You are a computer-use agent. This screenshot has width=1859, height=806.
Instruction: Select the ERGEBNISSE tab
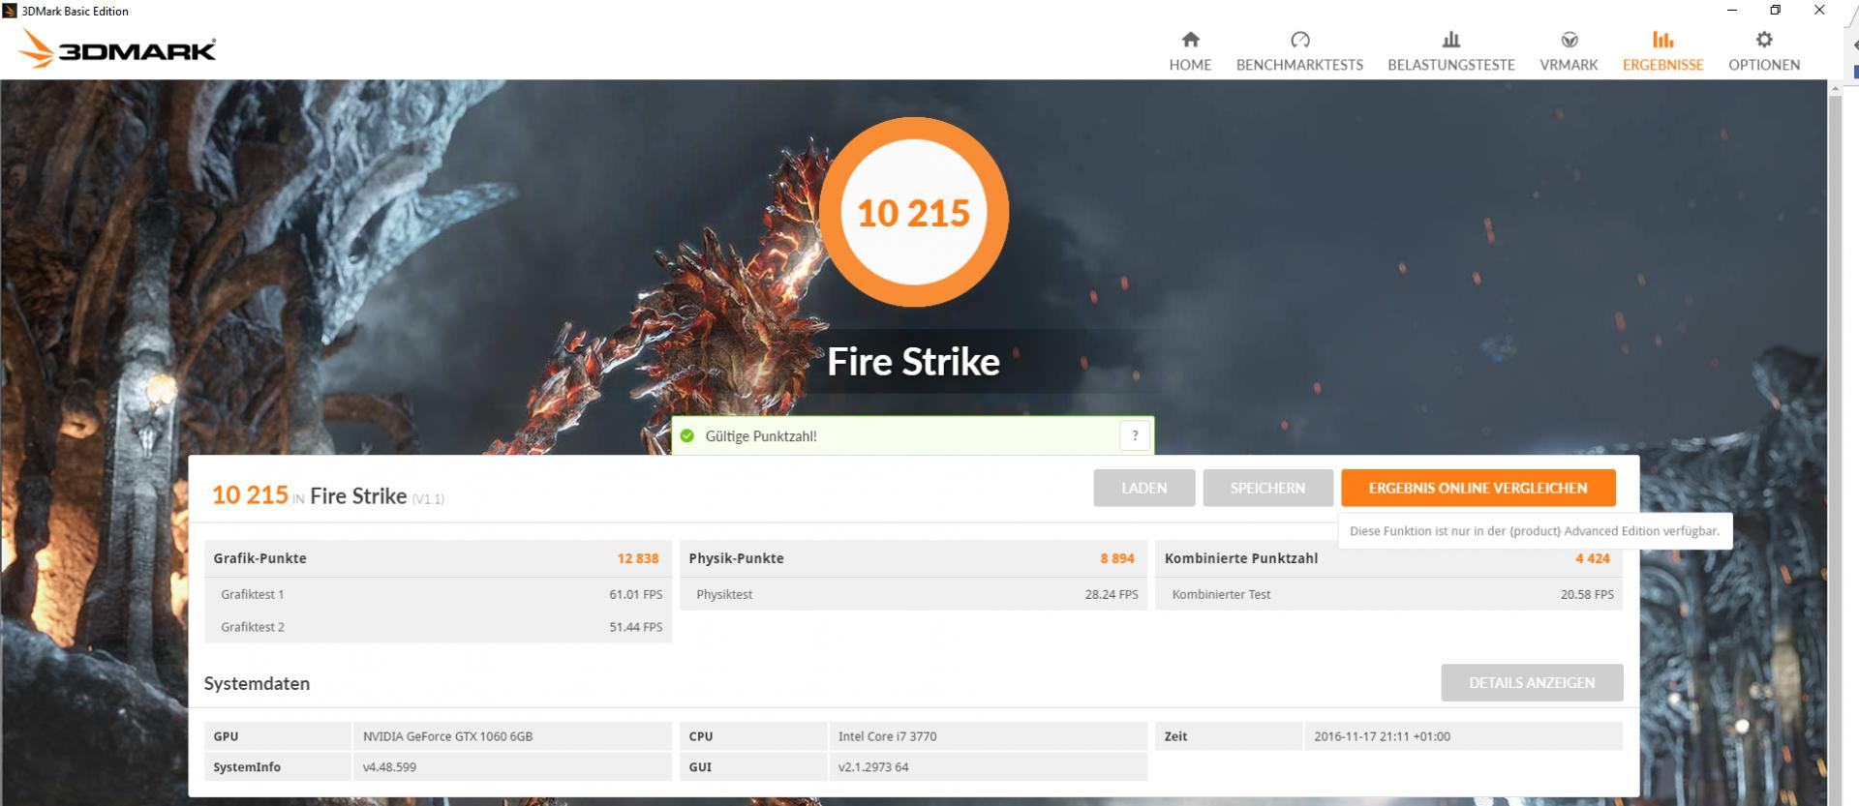[1662, 51]
